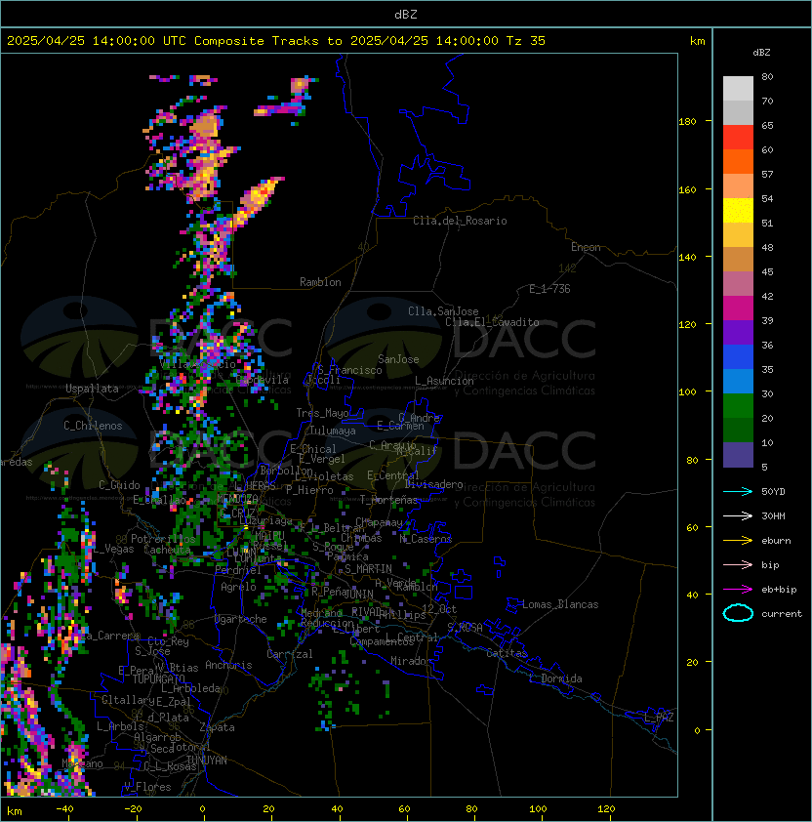Click the Chapanay label
Viewport: 812px width, 822px height.
379,522
